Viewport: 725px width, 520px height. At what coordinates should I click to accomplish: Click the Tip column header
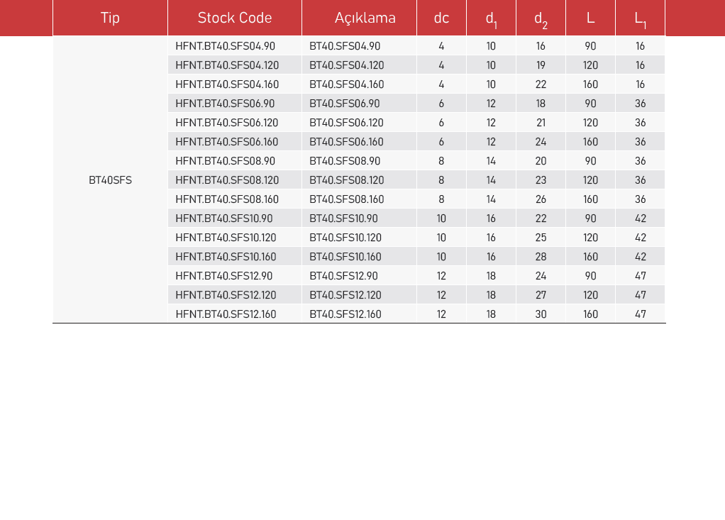(110, 18)
